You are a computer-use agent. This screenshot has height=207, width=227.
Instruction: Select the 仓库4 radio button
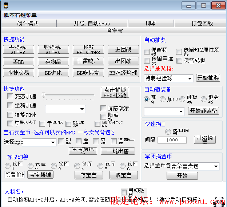click(x=77, y=166)
